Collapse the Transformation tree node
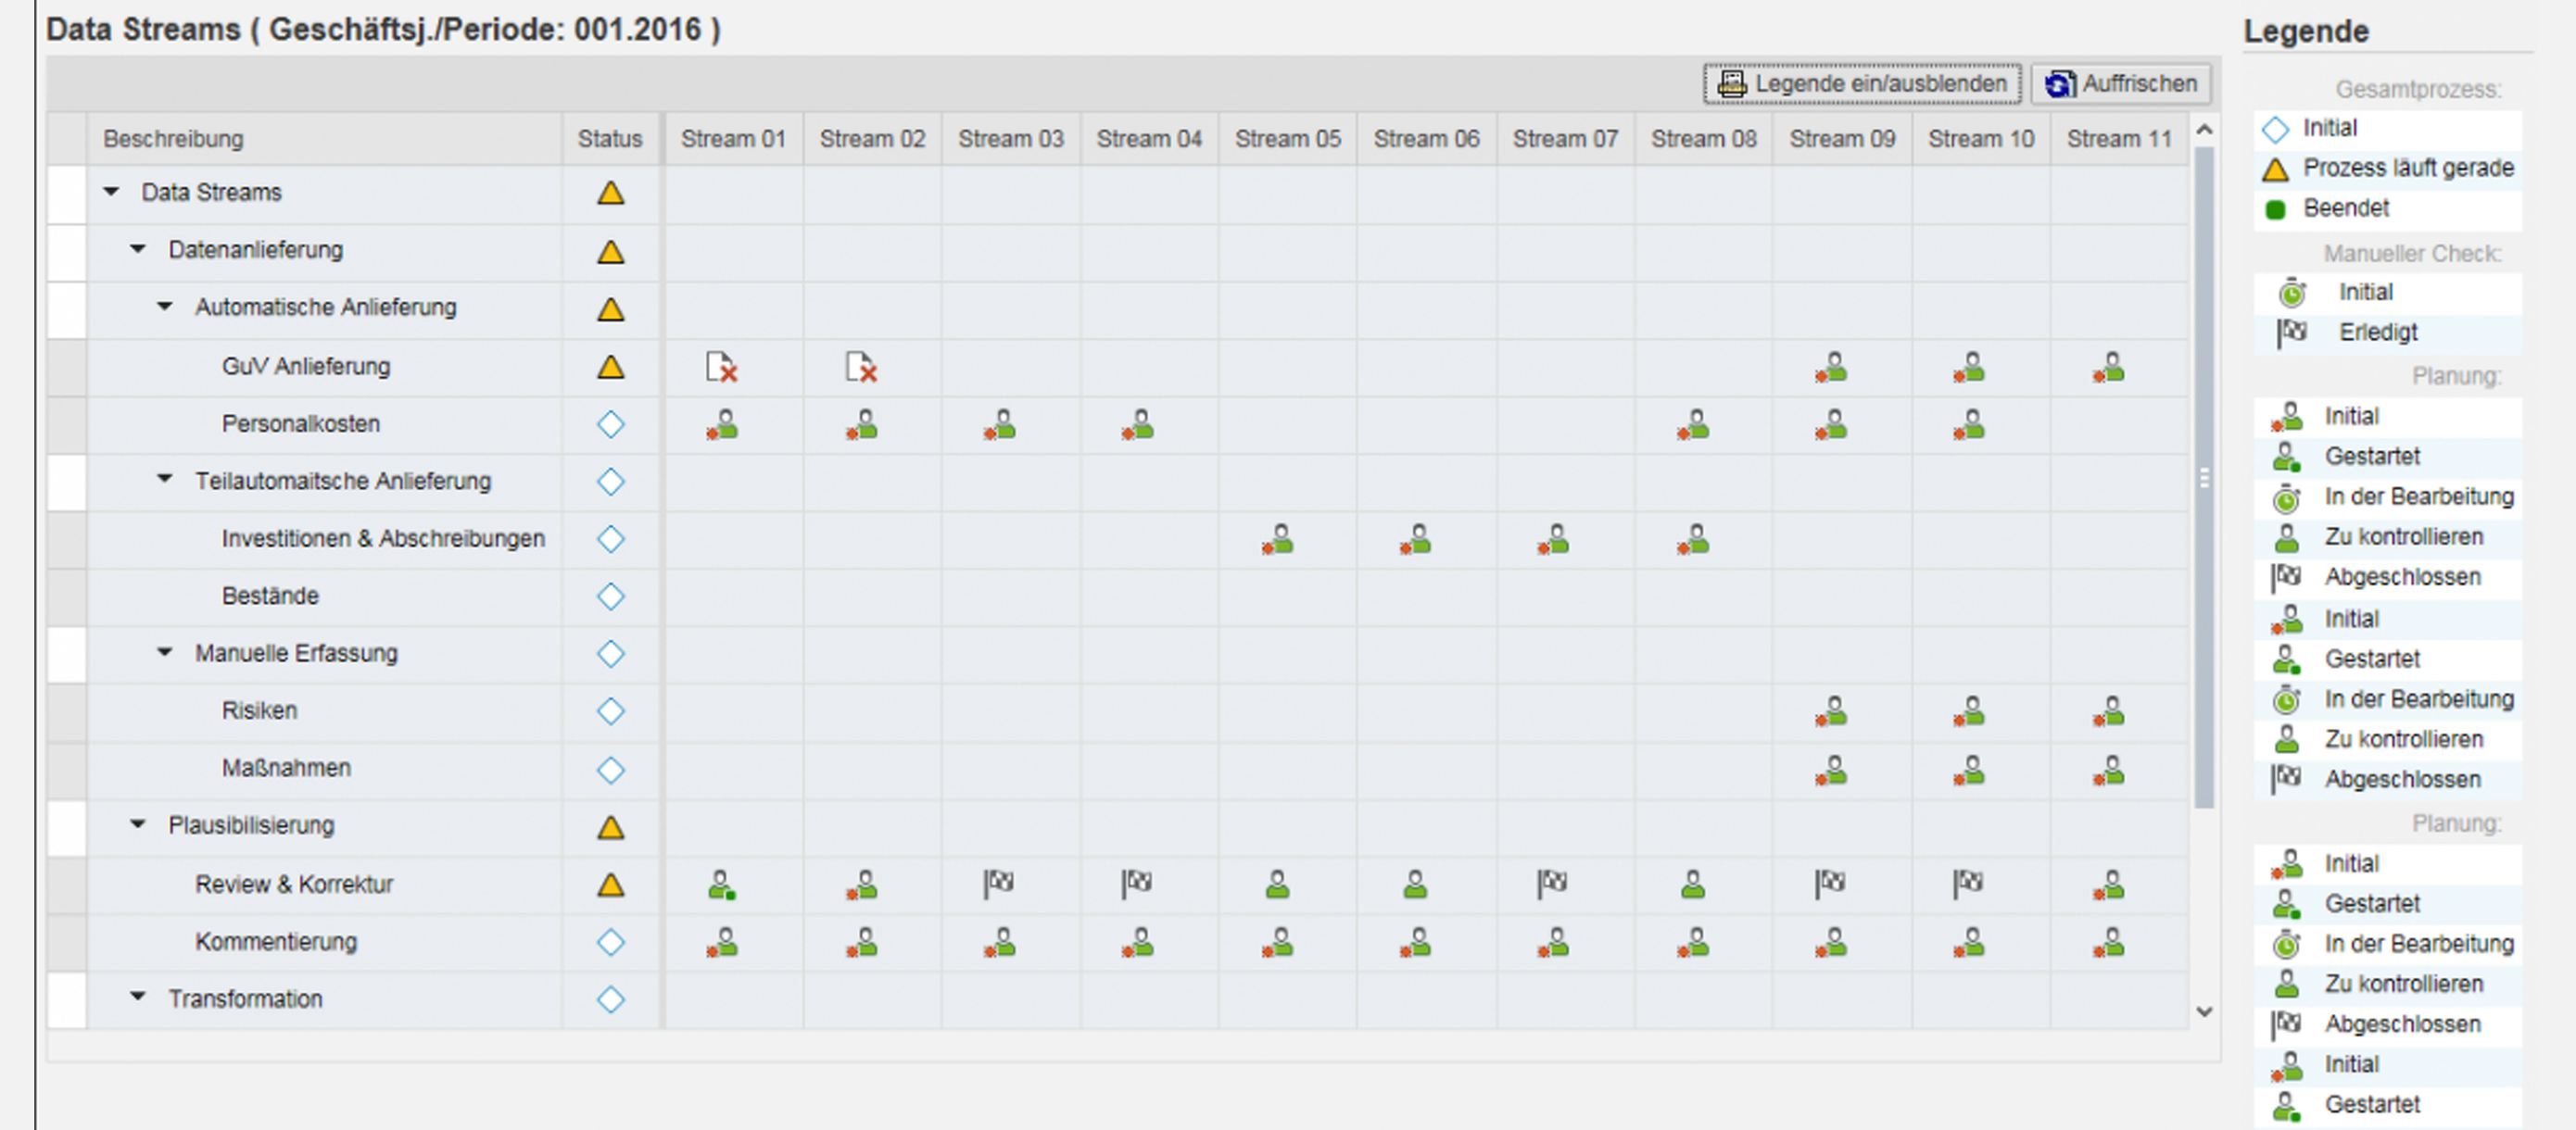 pos(136,998)
